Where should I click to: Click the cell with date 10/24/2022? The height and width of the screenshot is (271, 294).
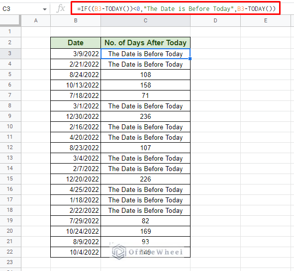tap(76, 231)
